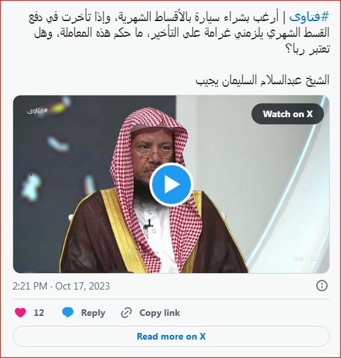Click the #فتاوى watermark inside the video
The height and width of the screenshot is (358, 341).
coord(38,111)
